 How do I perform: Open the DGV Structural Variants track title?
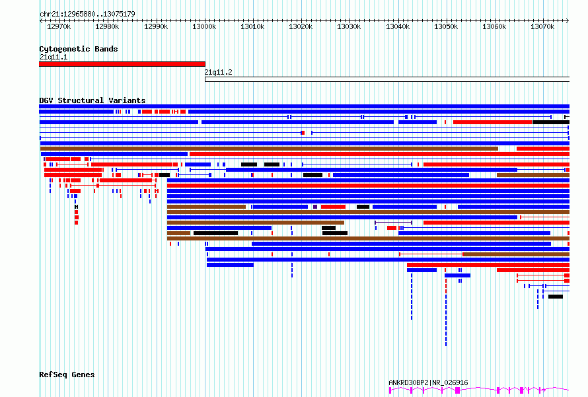point(92,100)
